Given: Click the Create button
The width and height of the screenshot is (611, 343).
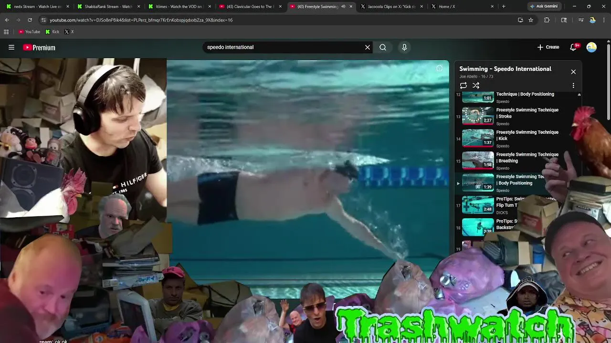Looking at the screenshot, I should (x=548, y=47).
